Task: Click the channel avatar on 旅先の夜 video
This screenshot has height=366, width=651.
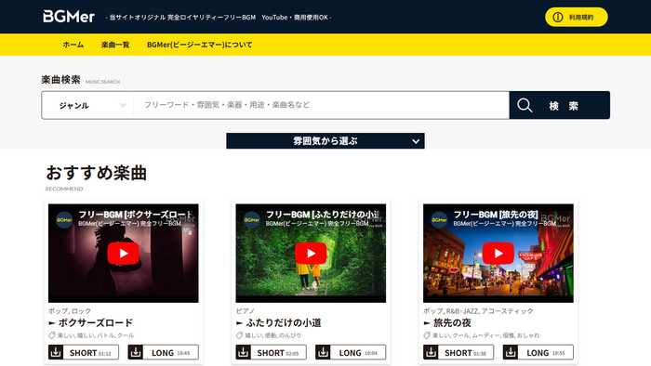Action: [439, 219]
